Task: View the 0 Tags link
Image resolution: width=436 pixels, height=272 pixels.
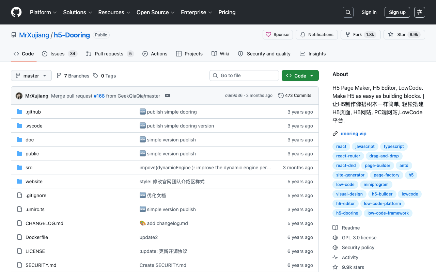Action: (105, 76)
